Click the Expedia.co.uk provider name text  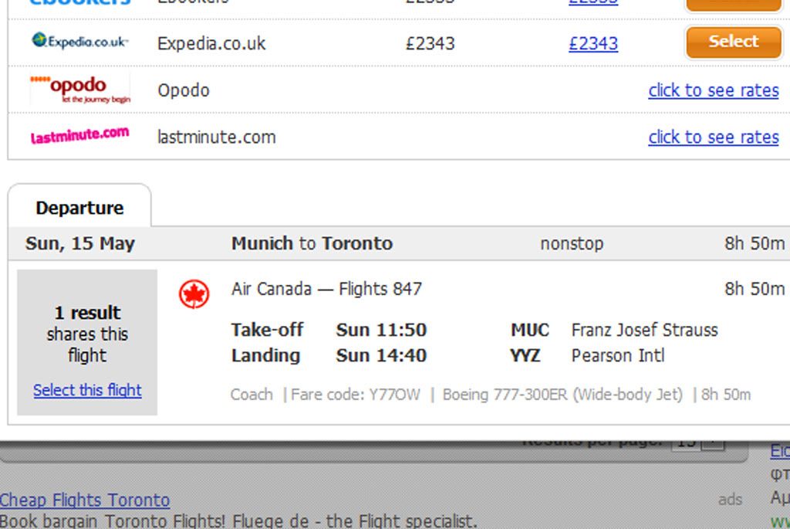coord(211,43)
